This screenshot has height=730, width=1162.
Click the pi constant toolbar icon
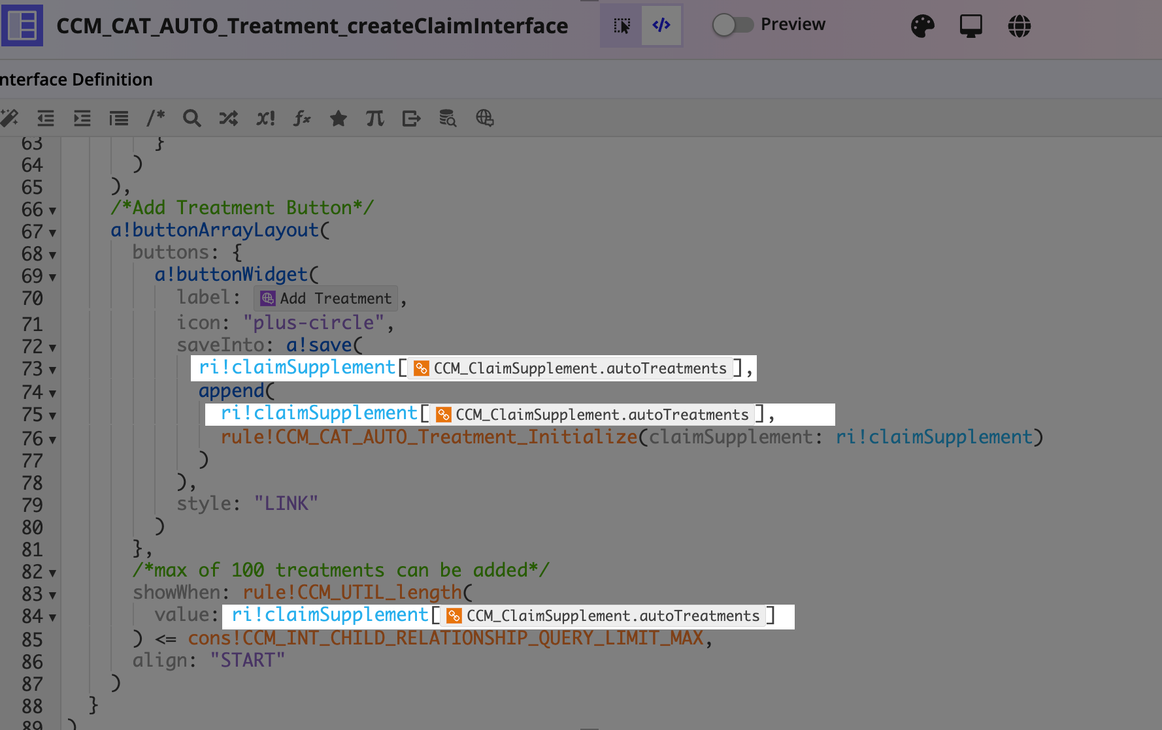pyautogui.click(x=374, y=118)
